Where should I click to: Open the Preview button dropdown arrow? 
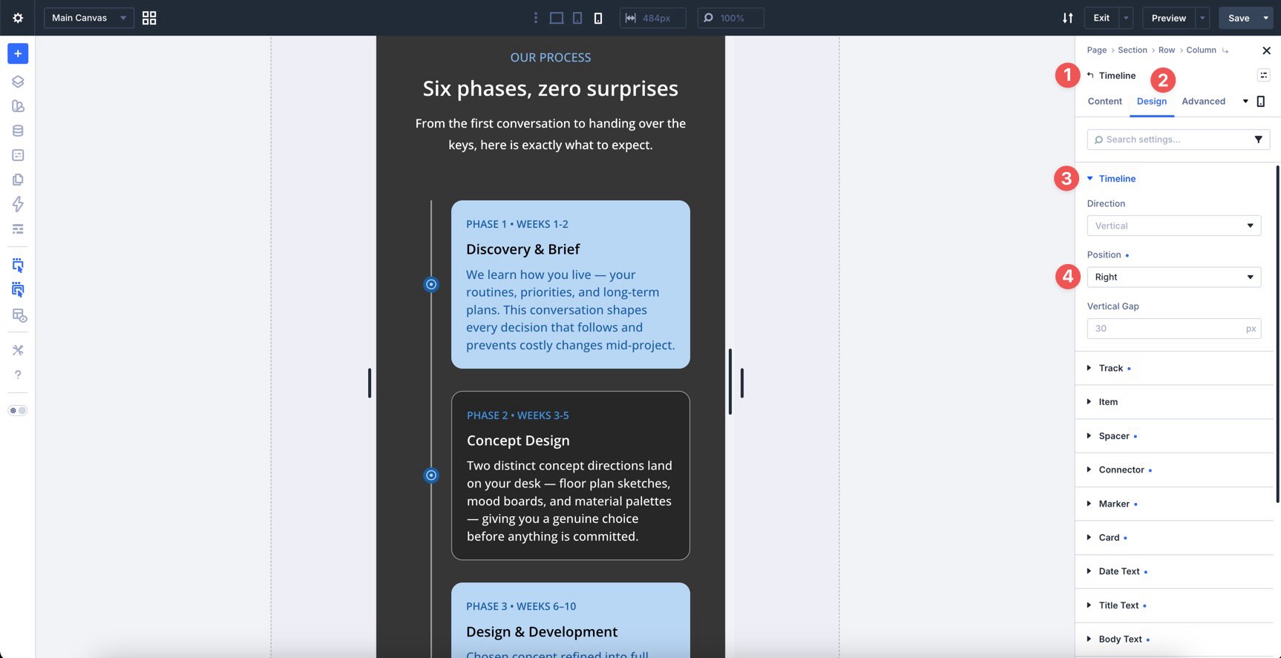1202,18
